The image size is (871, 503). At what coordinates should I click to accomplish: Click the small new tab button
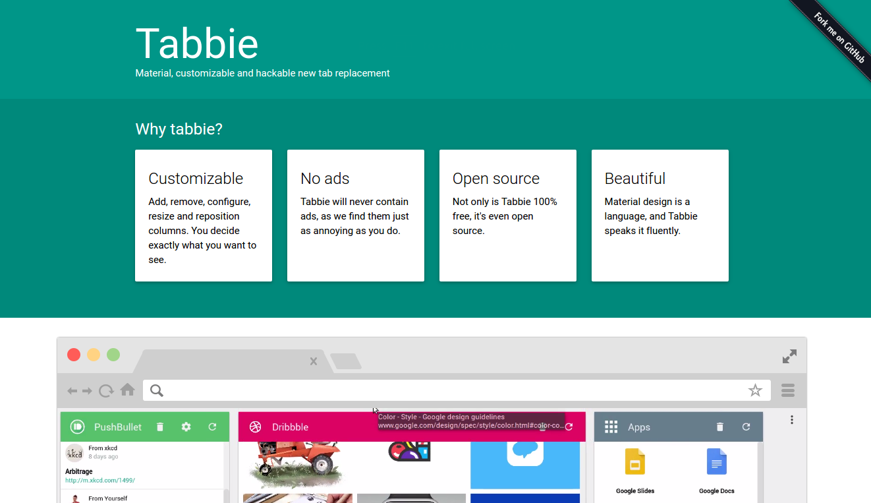pyautogui.click(x=346, y=361)
